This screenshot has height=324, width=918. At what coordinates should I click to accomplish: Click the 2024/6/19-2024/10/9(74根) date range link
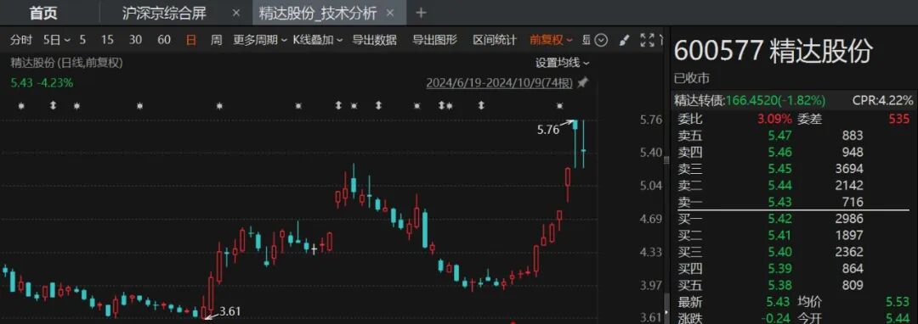500,83
